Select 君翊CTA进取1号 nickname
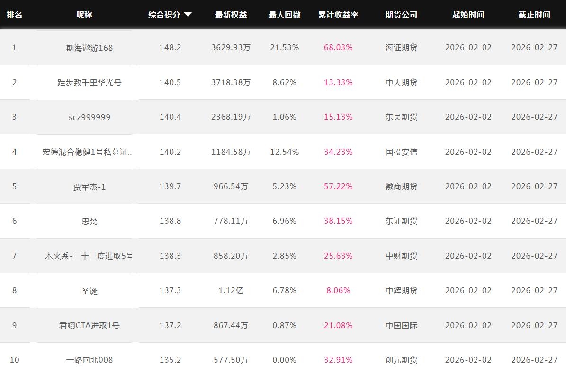 coord(90,325)
